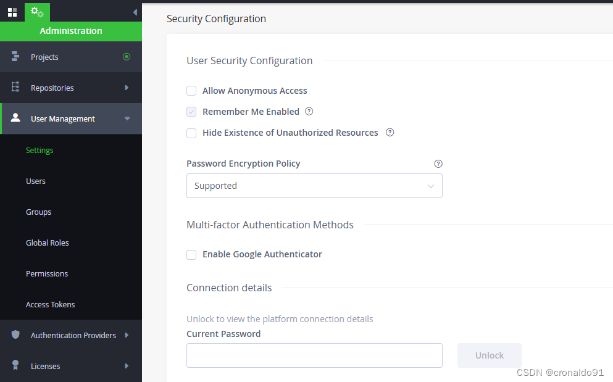The height and width of the screenshot is (382, 613).
Task: Show help for Hide Unauthorized Resources
Action: click(x=390, y=133)
